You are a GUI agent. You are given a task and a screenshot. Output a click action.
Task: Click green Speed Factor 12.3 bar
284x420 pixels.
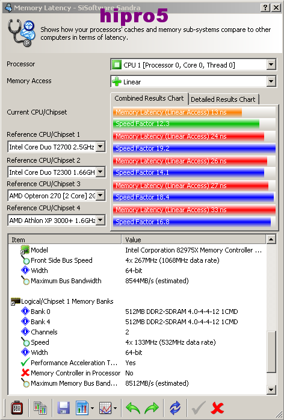pos(186,124)
